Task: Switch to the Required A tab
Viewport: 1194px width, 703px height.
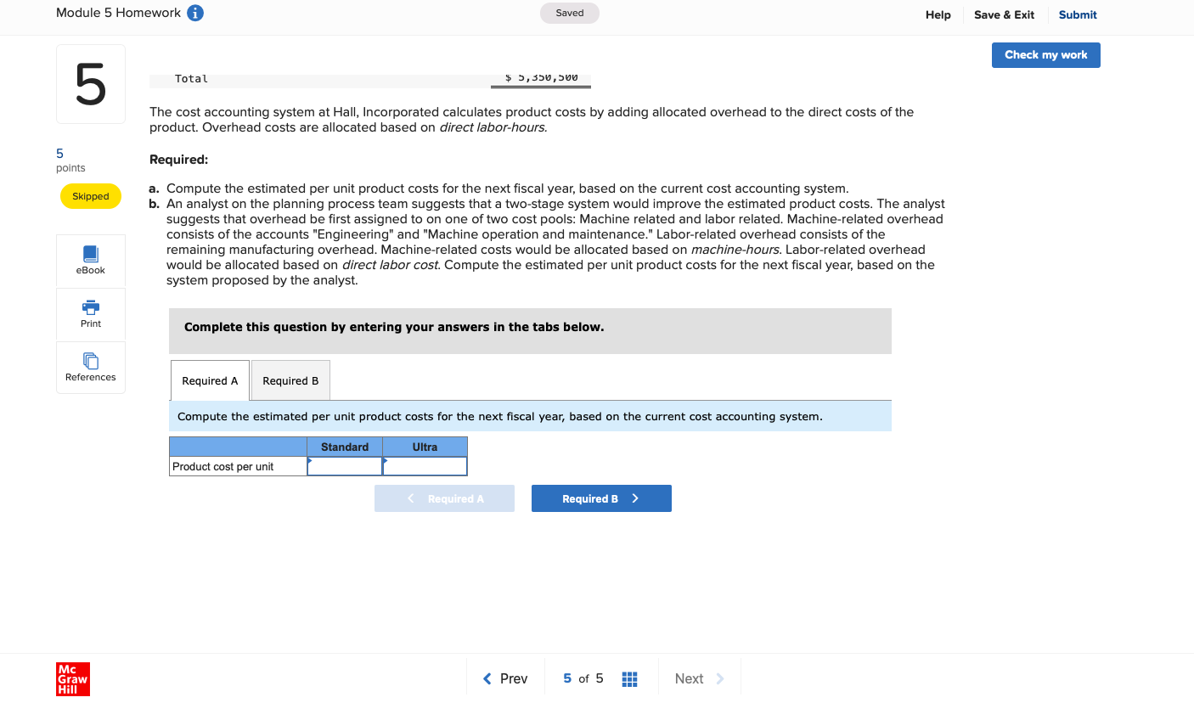Action: (210, 380)
